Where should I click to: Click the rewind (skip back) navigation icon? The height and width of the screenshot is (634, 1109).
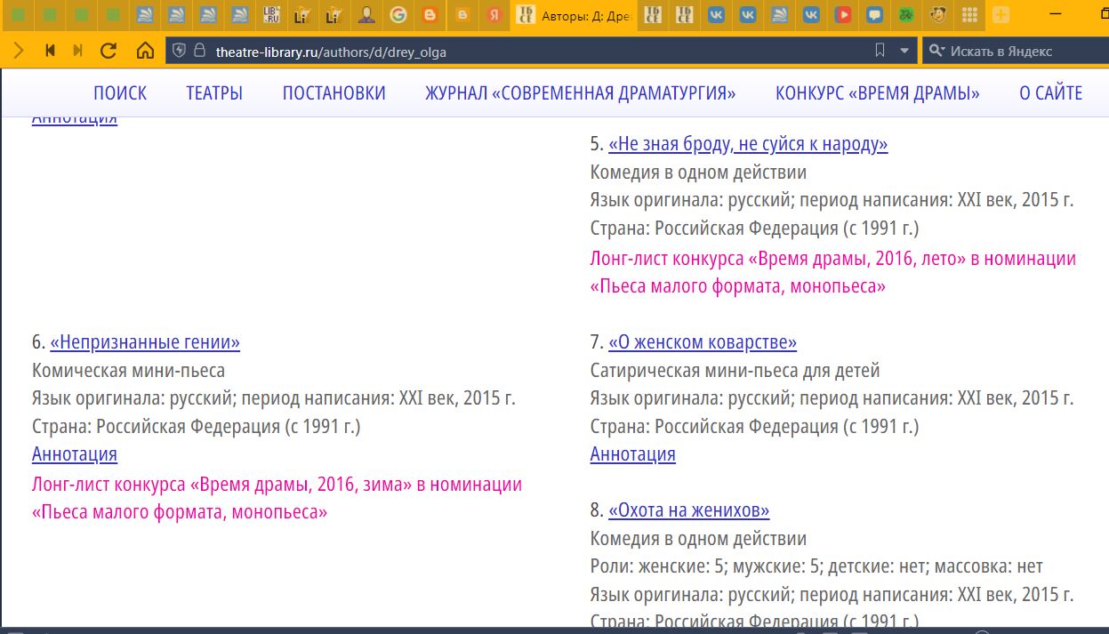50,51
